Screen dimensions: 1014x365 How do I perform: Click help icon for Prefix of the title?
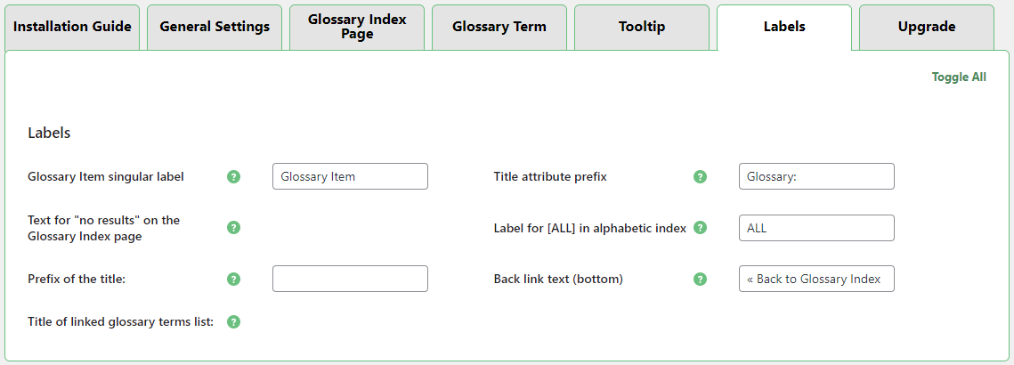(234, 279)
